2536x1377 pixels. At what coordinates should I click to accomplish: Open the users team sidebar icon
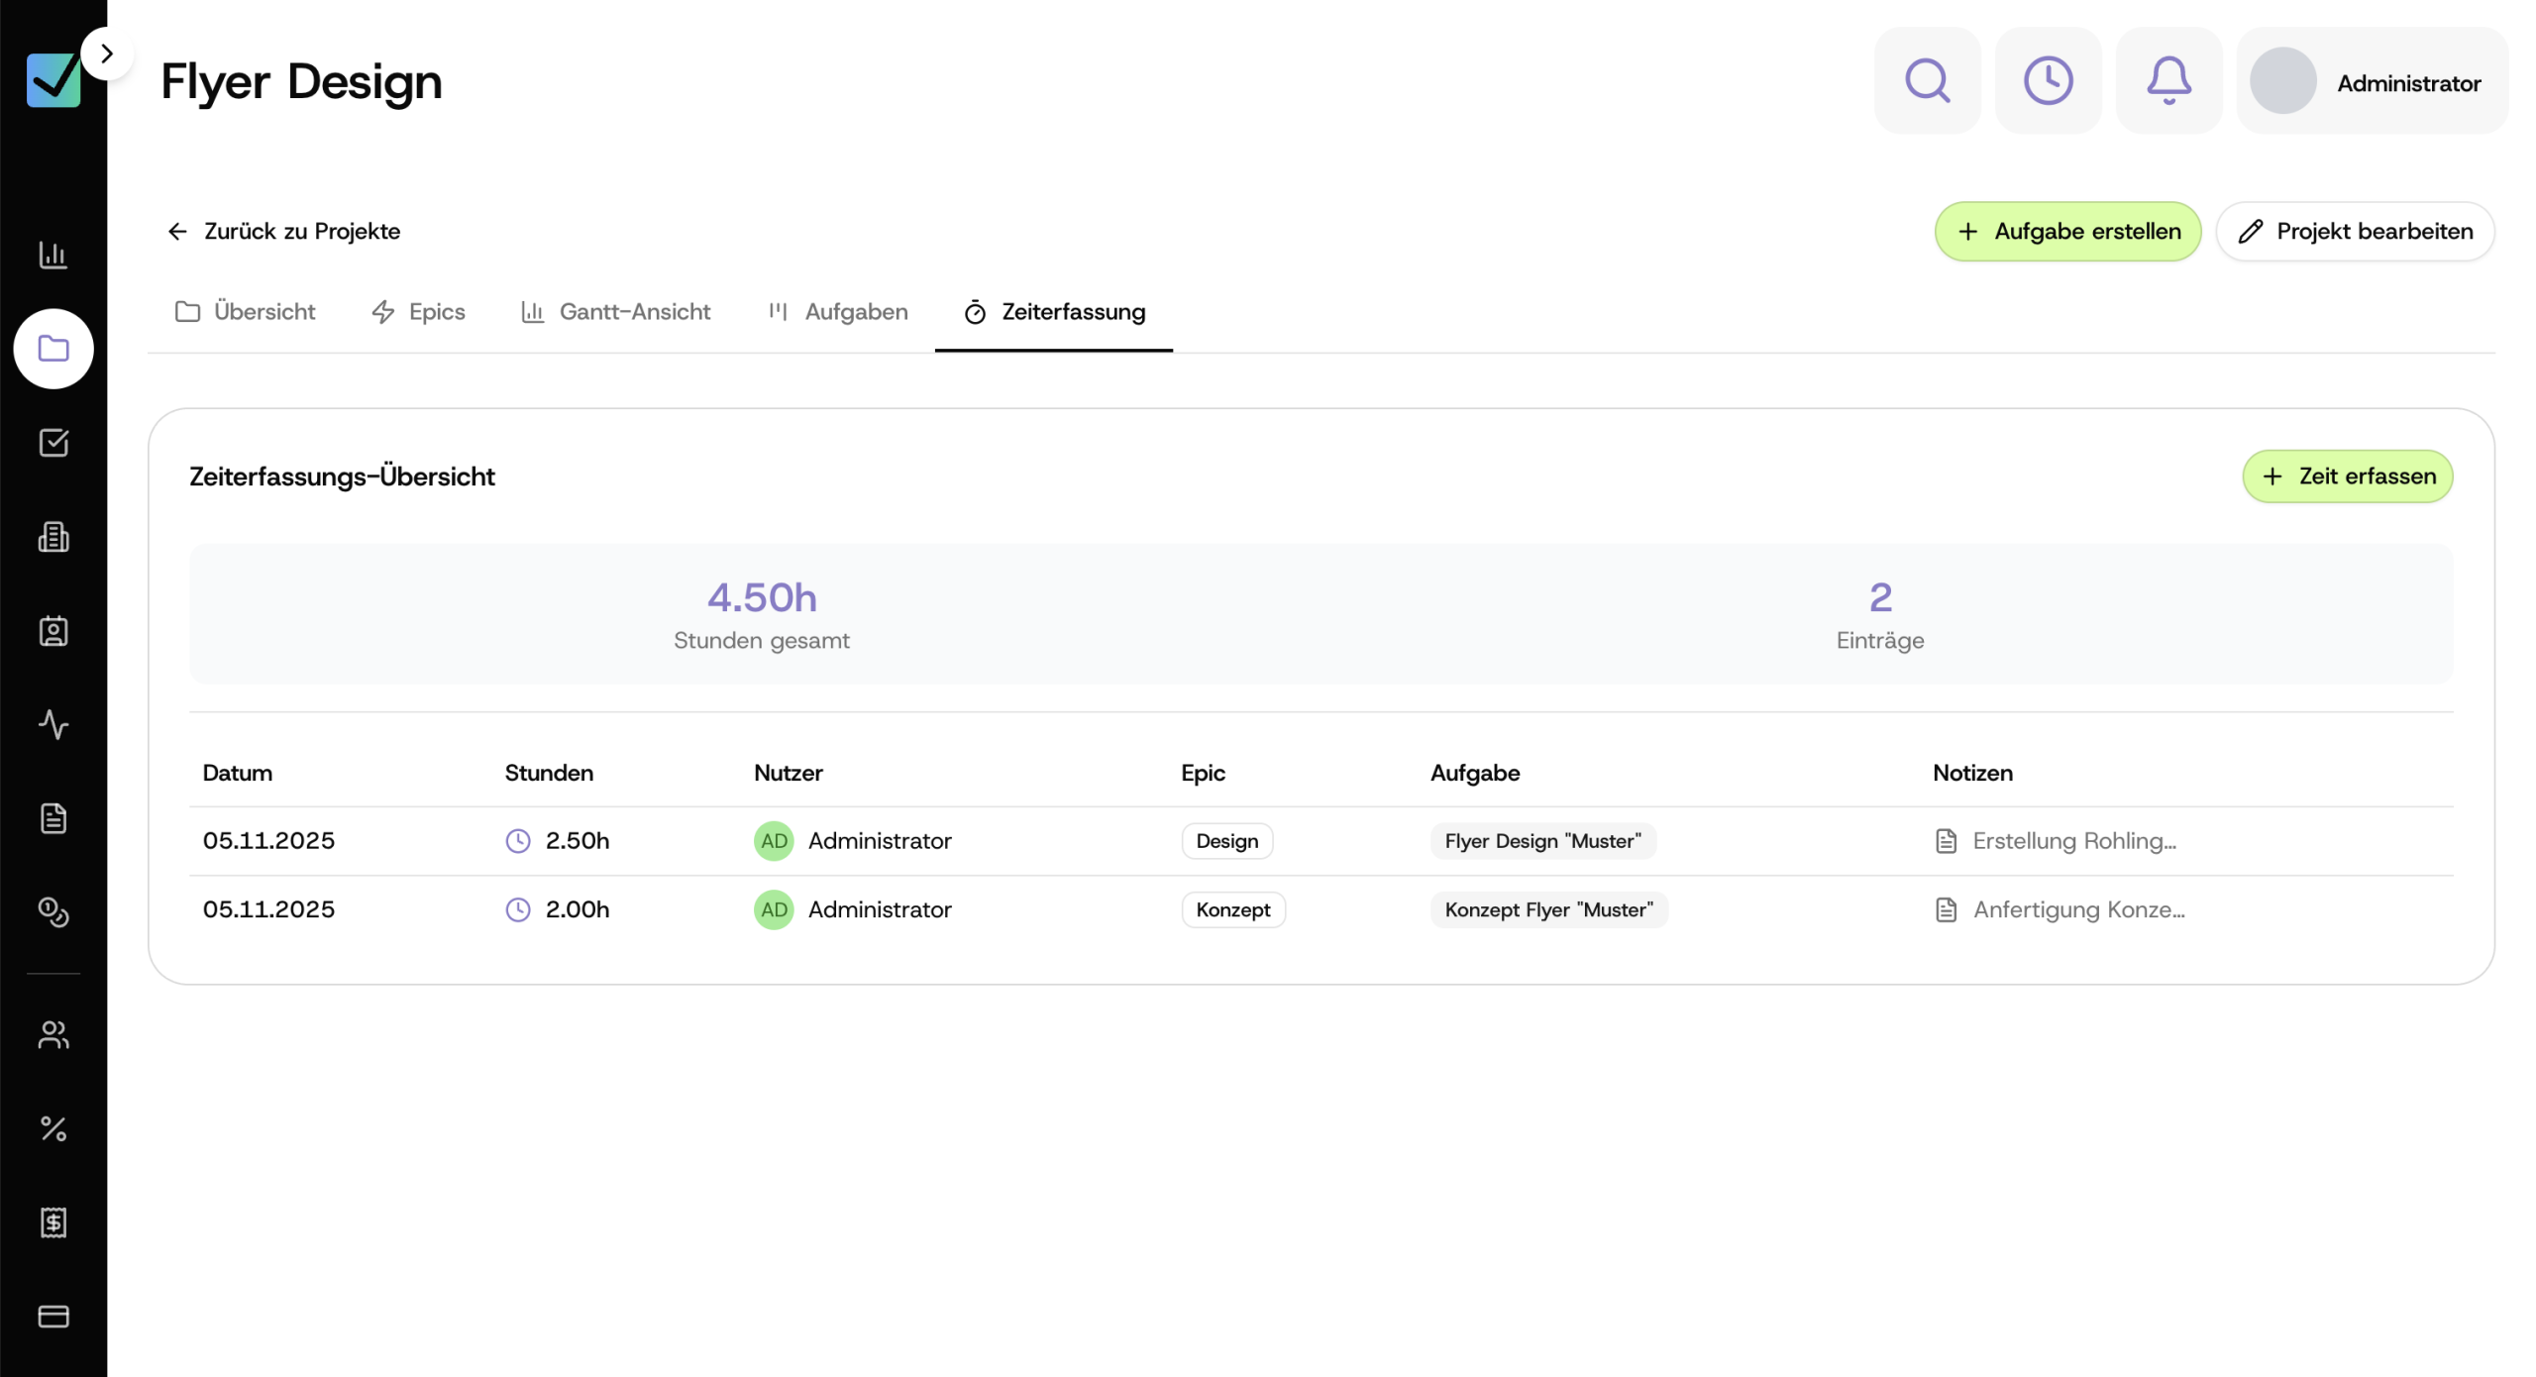(53, 1035)
